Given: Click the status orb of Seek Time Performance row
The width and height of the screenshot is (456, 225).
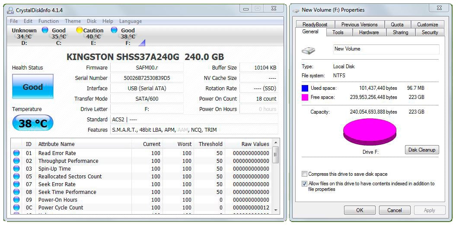Looking at the screenshot, I should (x=16, y=192).
